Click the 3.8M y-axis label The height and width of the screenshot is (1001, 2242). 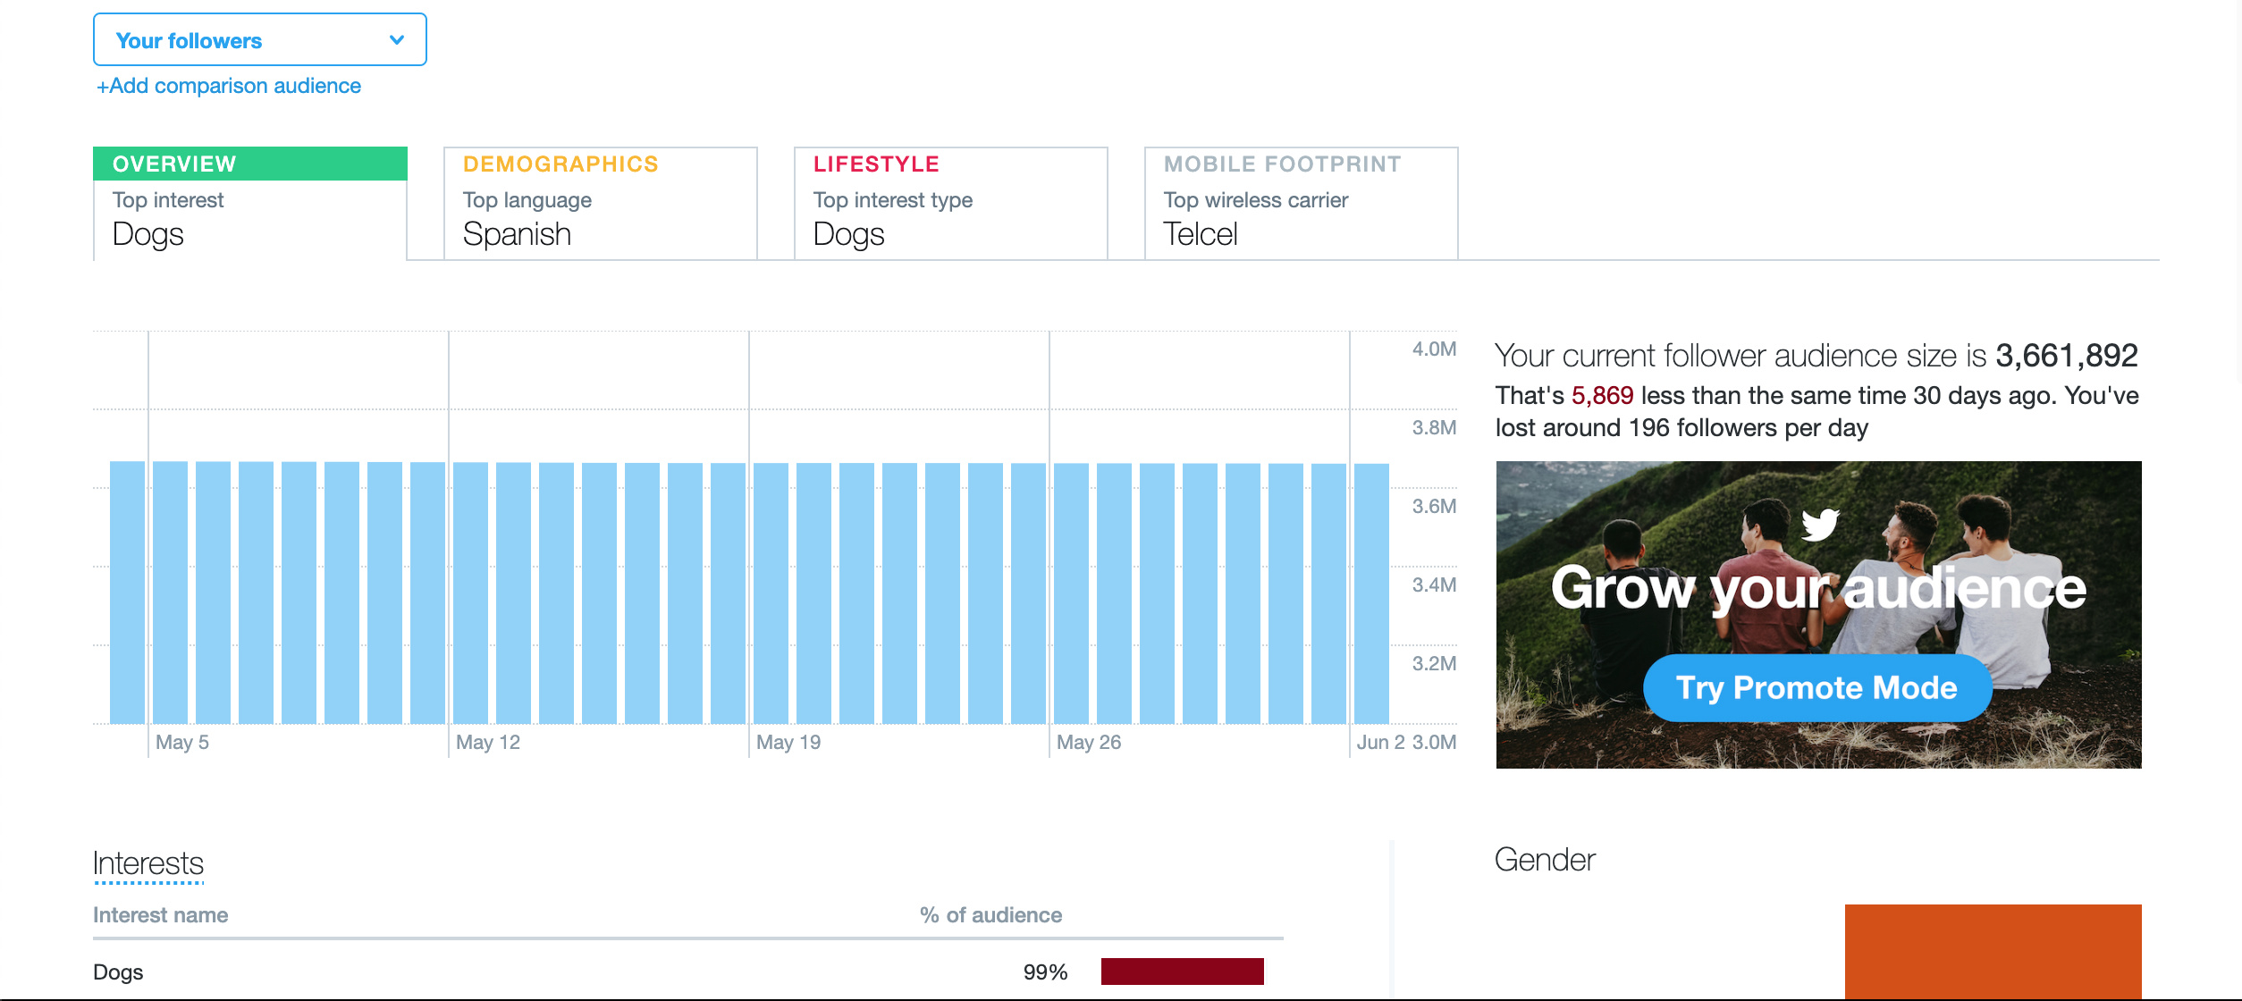coord(1435,427)
